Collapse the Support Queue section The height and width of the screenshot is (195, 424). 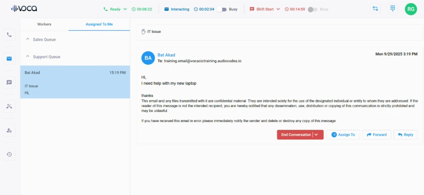pos(28,57)
